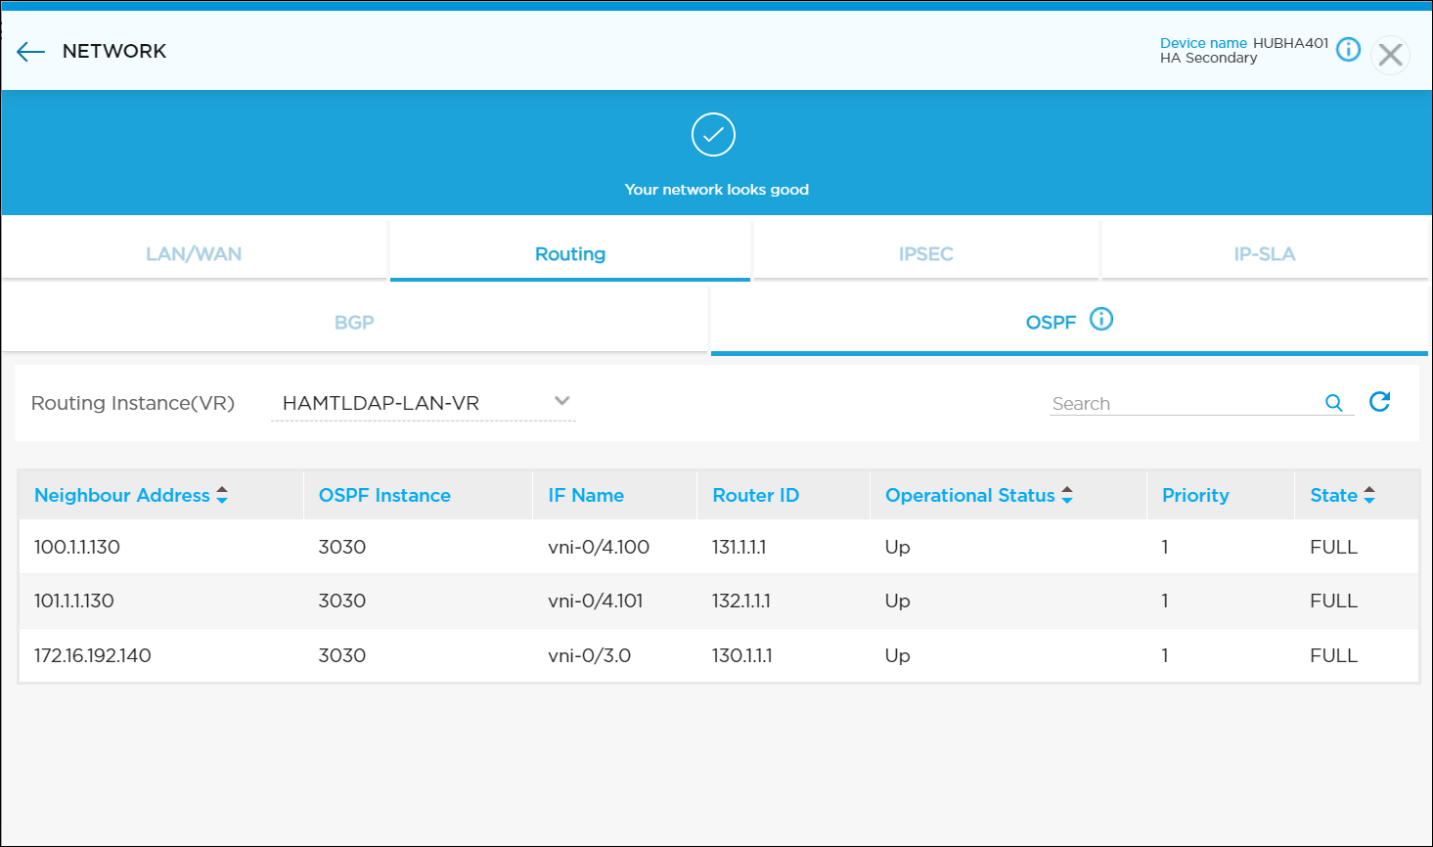
Task: Refresh the OSPF neighbour table
Action: coord(1379,402)
